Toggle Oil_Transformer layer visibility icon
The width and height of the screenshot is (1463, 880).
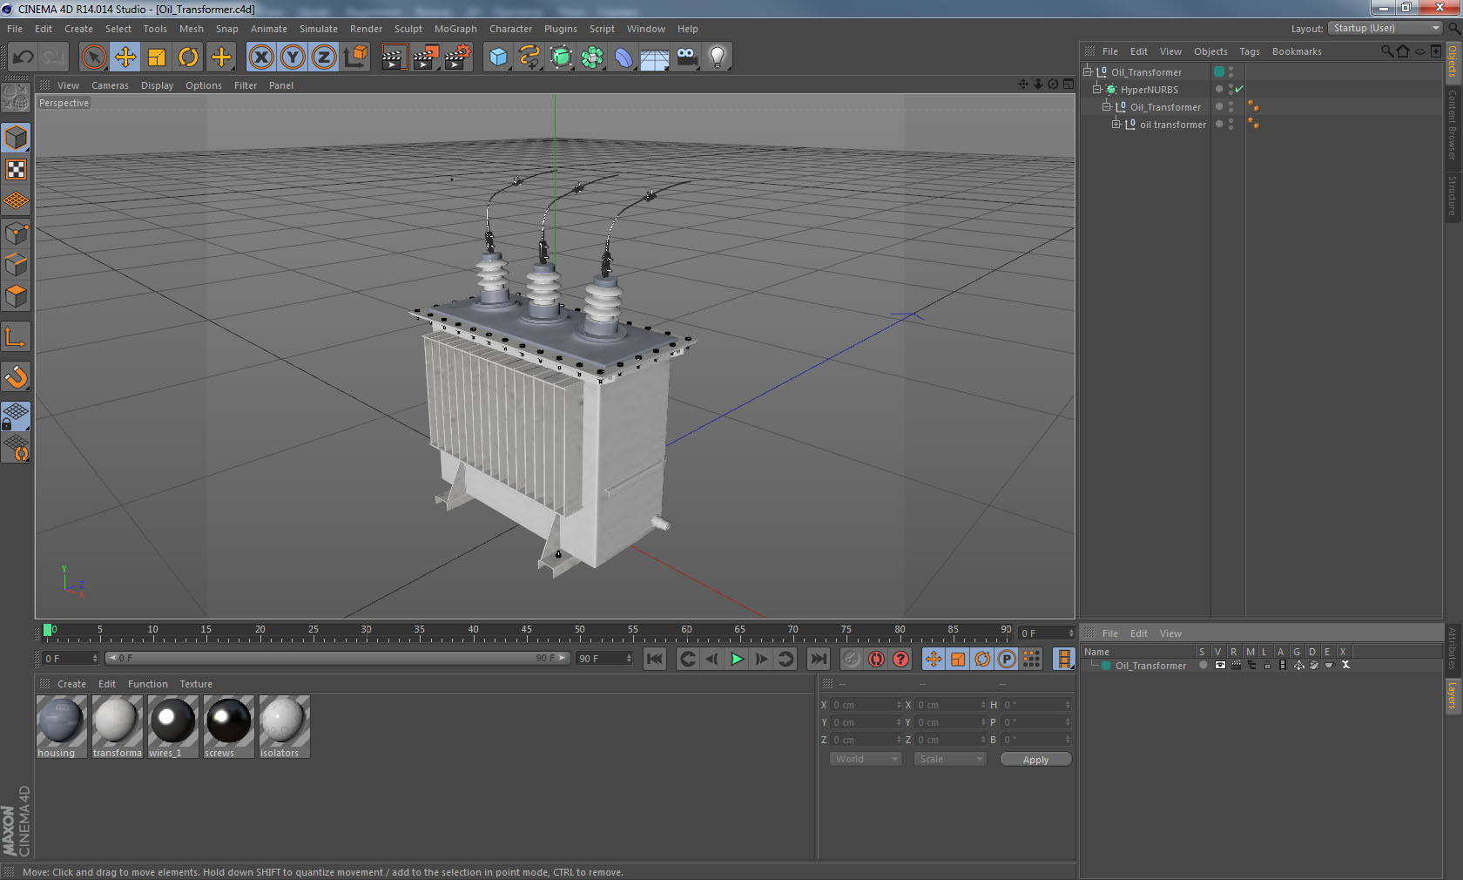coord(1220,665)
